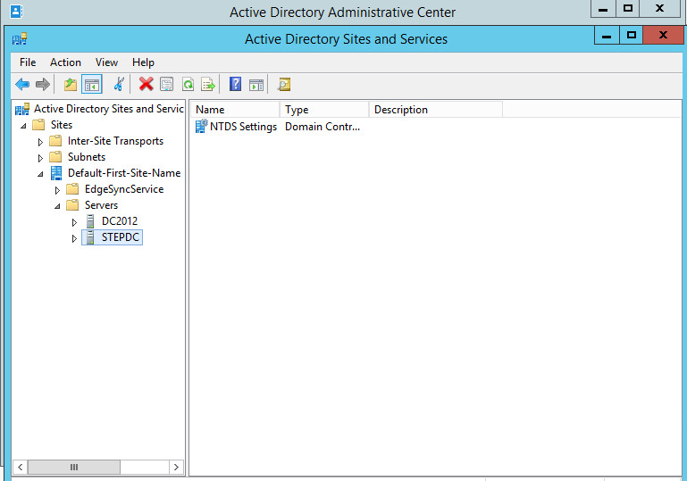Click the Export List toolbar icon

(x=208, y=85)
